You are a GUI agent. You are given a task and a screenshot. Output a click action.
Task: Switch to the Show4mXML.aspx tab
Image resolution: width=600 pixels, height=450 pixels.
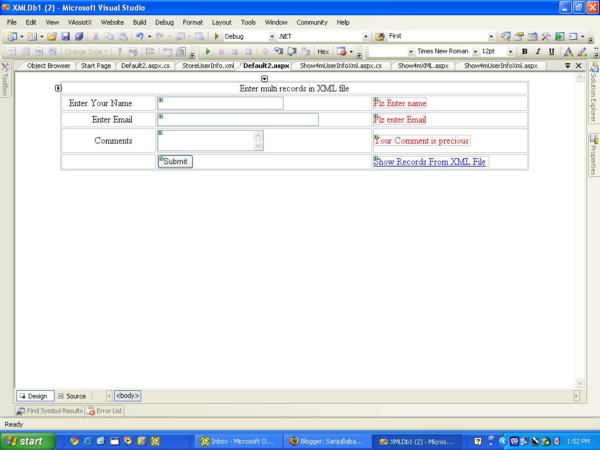click(423, 66)
